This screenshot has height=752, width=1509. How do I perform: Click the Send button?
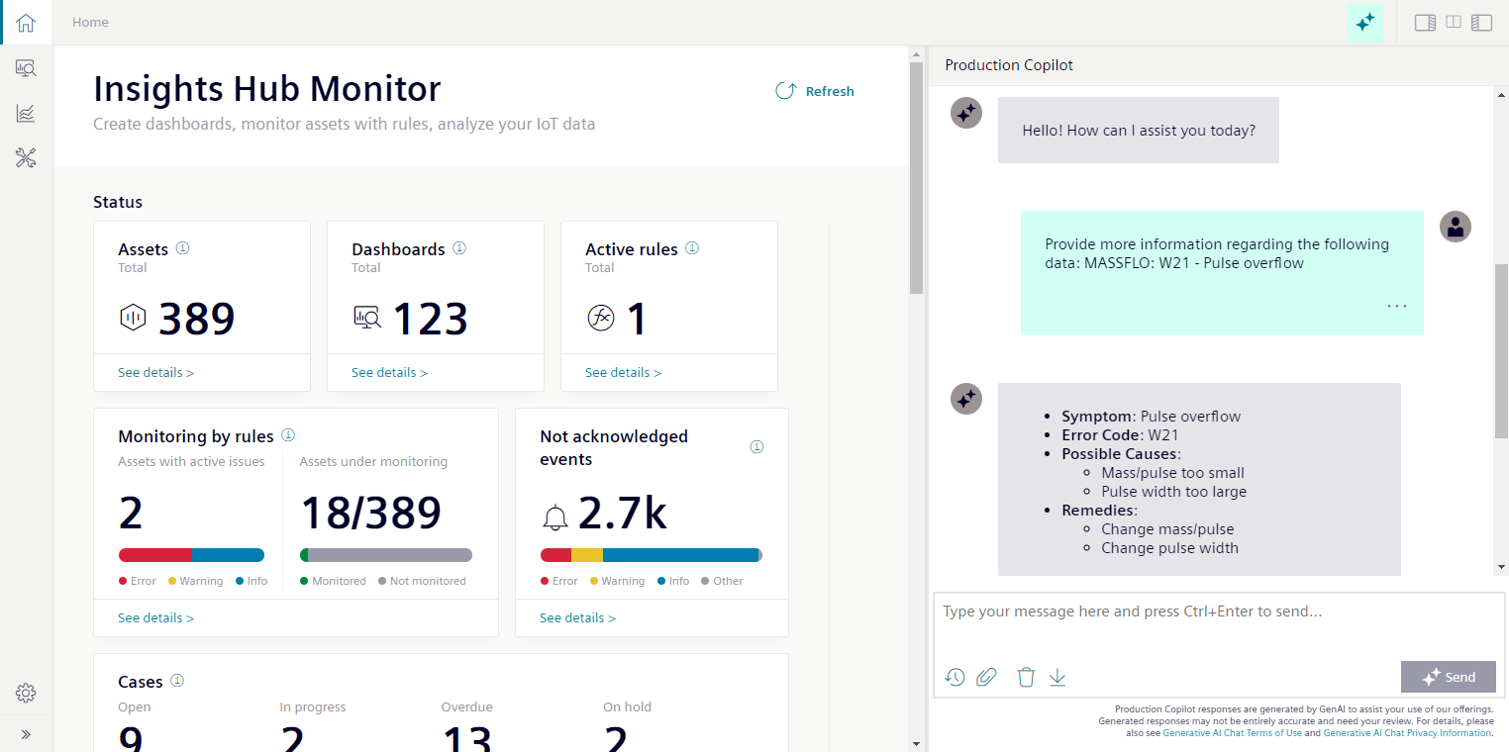1449,677
